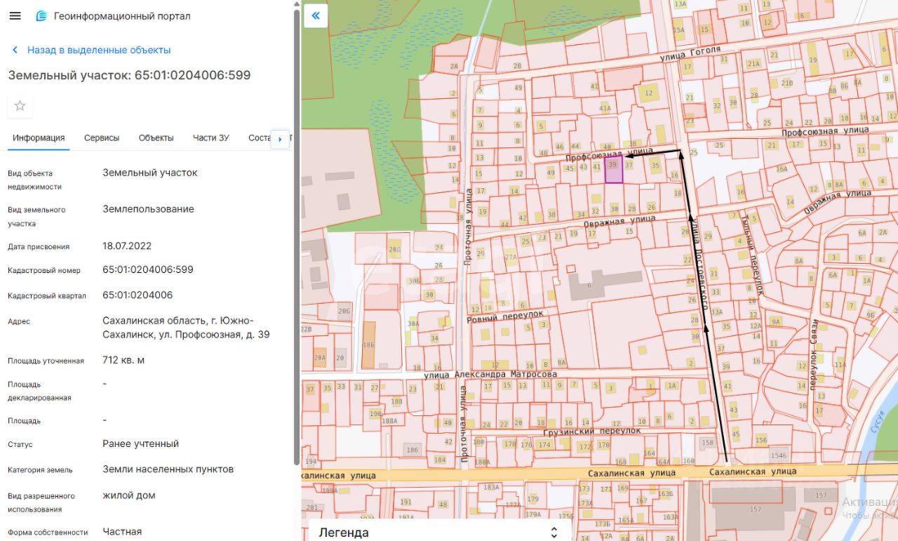The image size is (898, 541).
Task: Click parcel 21А on the map
Action: click(x=753, y=64)
